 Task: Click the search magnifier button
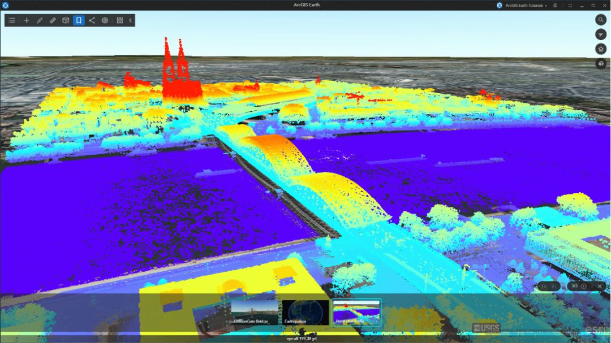(600, 20)
